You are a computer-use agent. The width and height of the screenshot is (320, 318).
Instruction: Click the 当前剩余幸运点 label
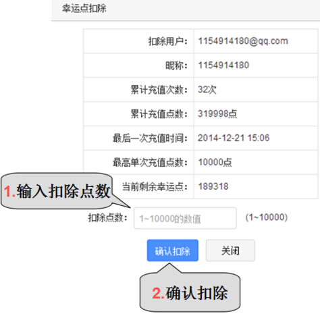click(155, 186)
